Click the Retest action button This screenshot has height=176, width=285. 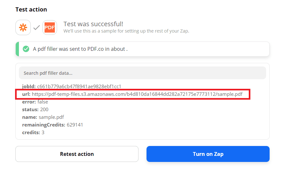77,154
